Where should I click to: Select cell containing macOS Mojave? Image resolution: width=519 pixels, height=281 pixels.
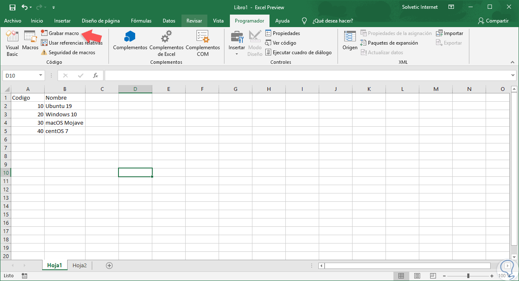pos(65,123)
